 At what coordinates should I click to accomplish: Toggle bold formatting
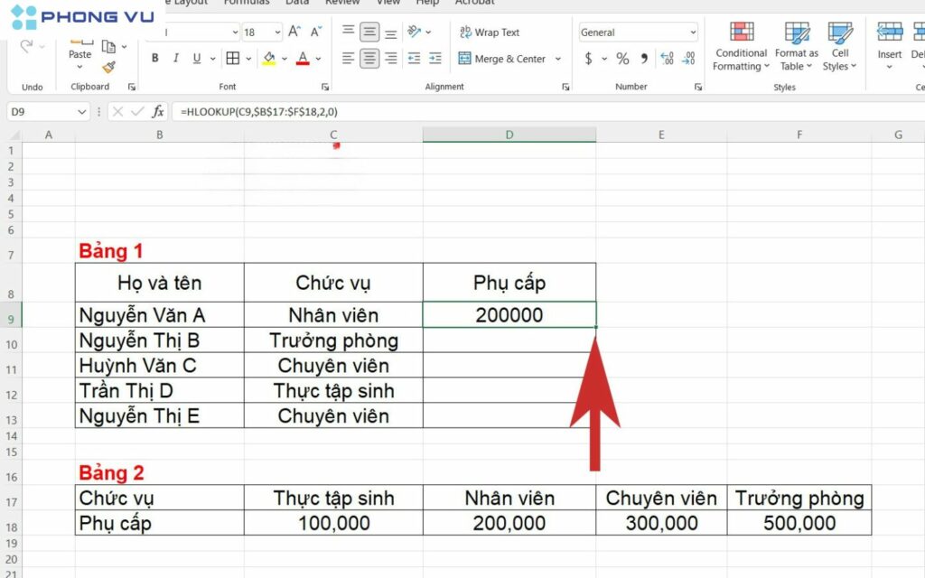pos(154,58)
